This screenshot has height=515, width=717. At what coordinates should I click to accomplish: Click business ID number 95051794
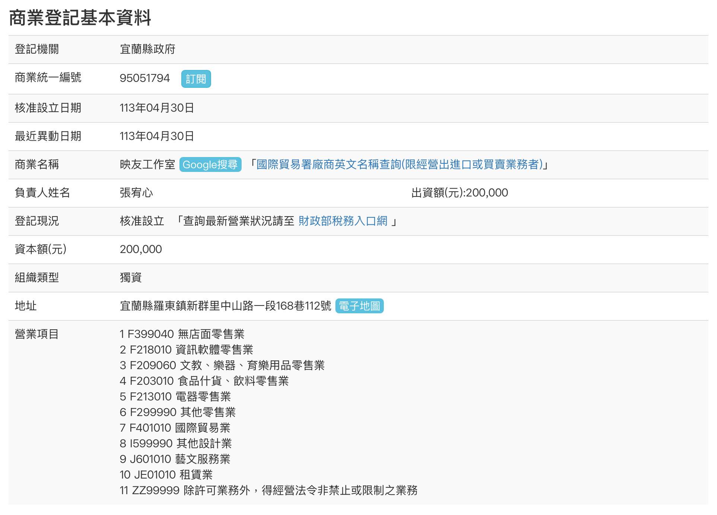click(144, 78)
